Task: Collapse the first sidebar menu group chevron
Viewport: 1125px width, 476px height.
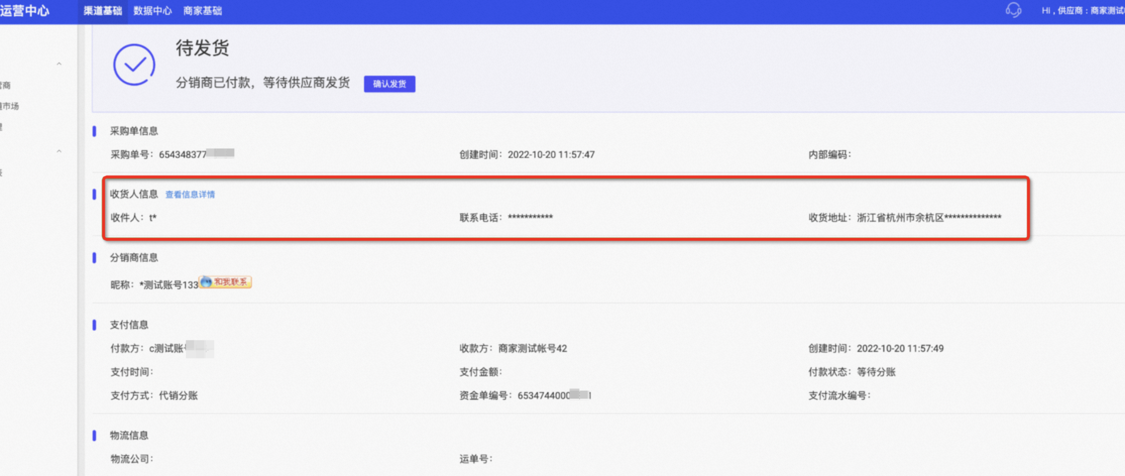Action: pyautogui.click(x=59, y=64)
